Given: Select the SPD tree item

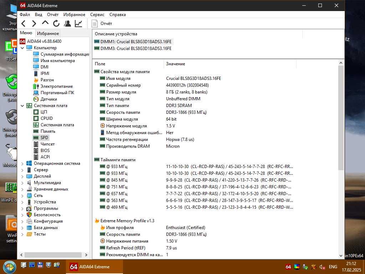Looking at the screenshot, I should click(x=41, y=138).
